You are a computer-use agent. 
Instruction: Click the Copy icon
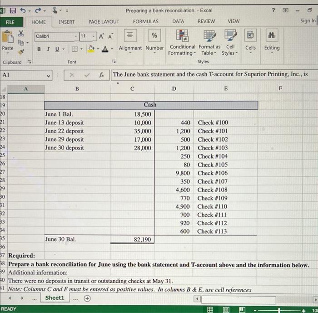click(21, 42)
